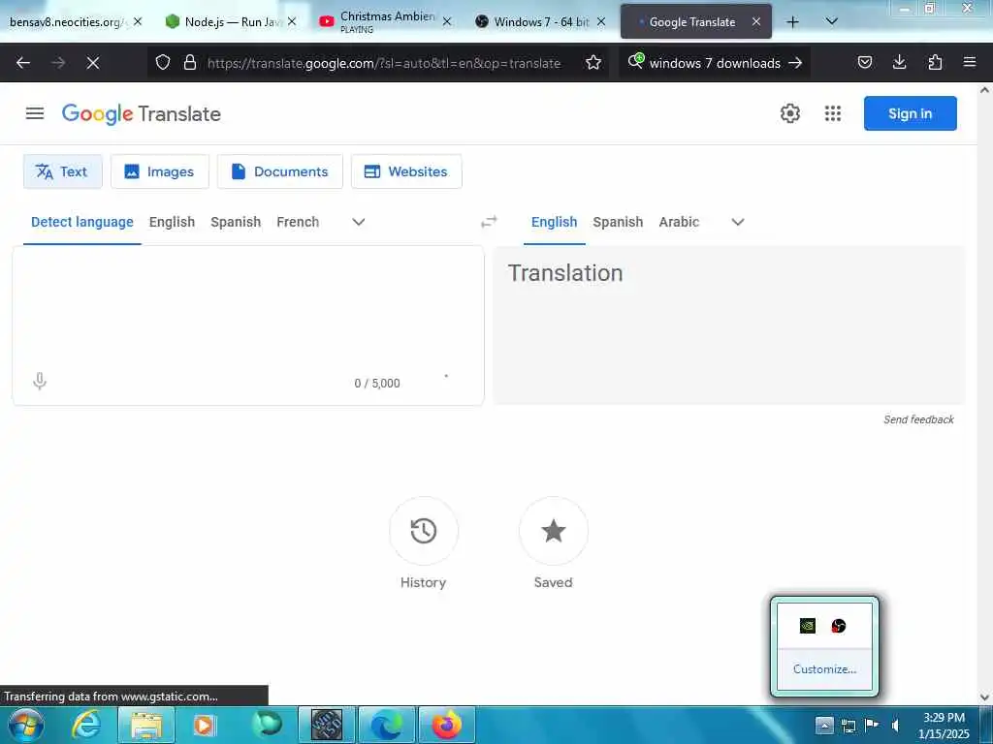Open the Firefox downloads panel
993x744 pixels.
899,63
